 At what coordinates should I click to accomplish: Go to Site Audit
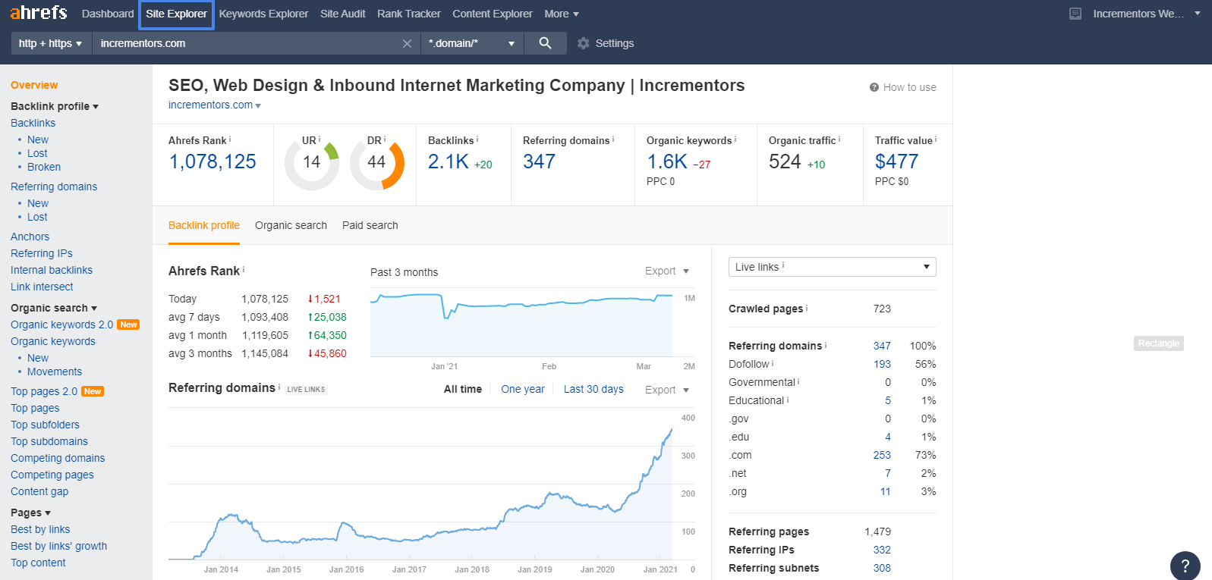[342, 14]
